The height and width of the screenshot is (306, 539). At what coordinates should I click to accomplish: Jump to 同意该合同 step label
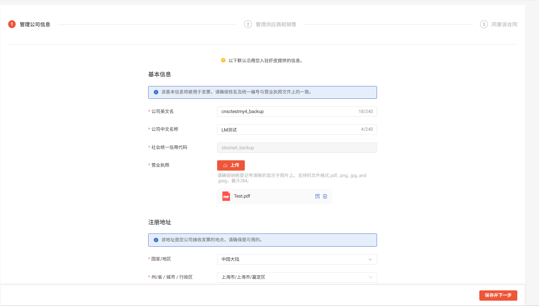click(x=504, y=25)
